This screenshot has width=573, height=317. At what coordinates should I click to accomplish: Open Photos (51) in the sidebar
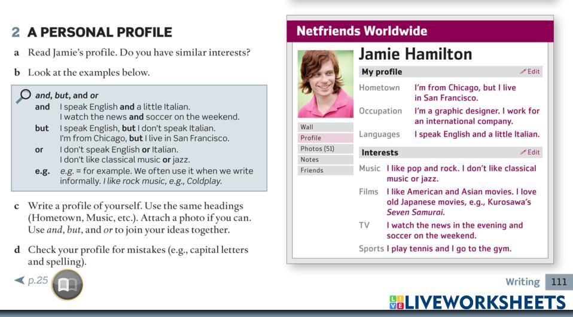(316, 148)
